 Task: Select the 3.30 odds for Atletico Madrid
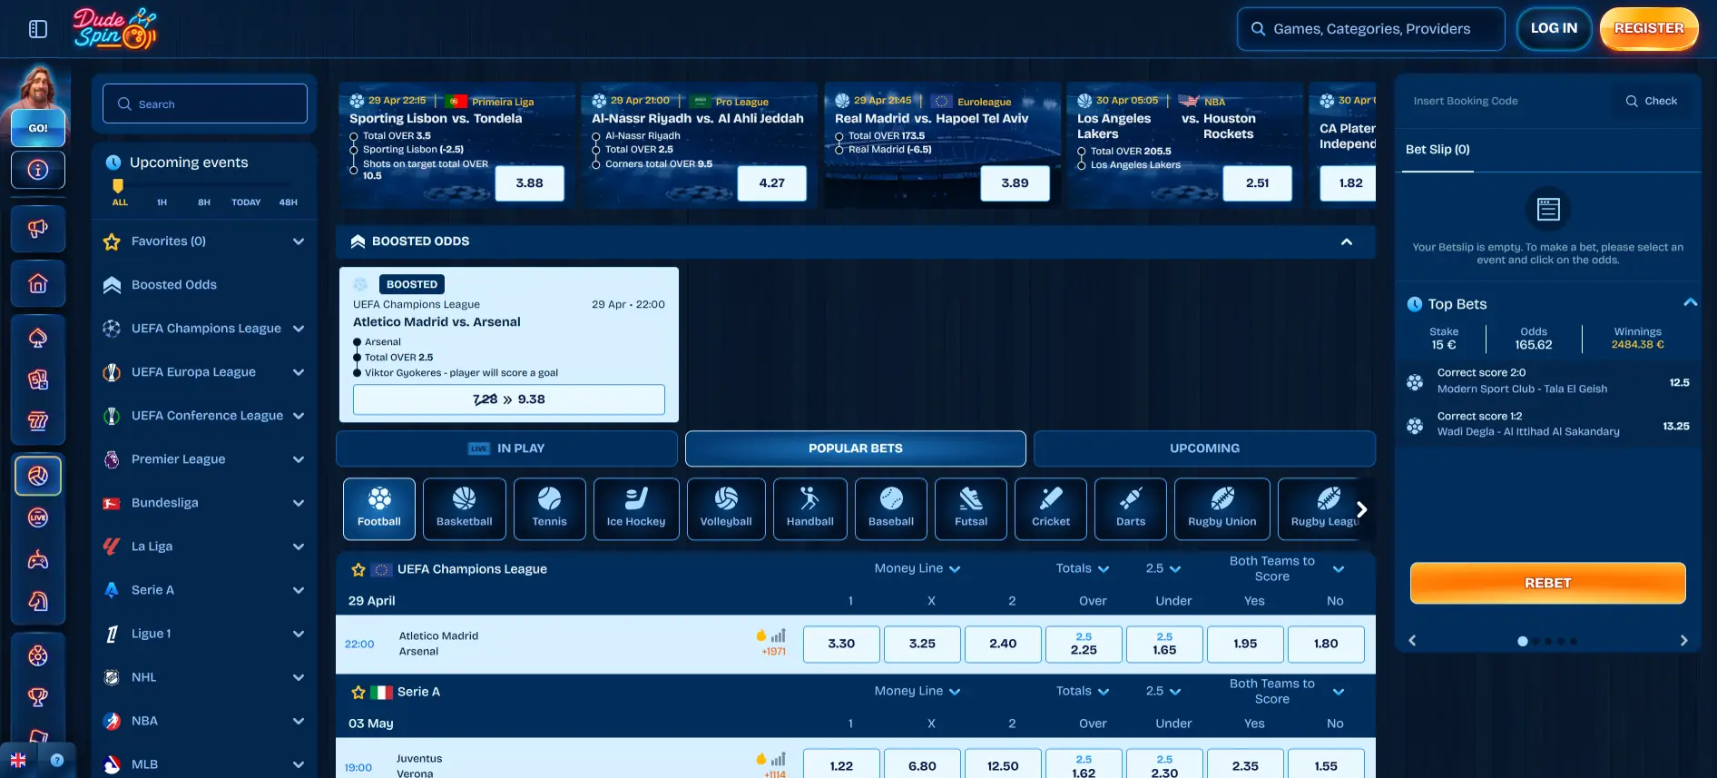840,644
